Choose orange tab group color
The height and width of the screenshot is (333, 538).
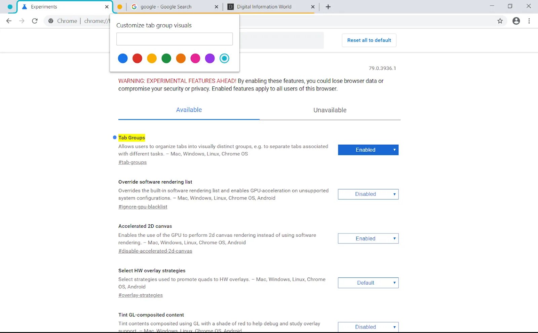pyautogui.click(x=181, y=59)
